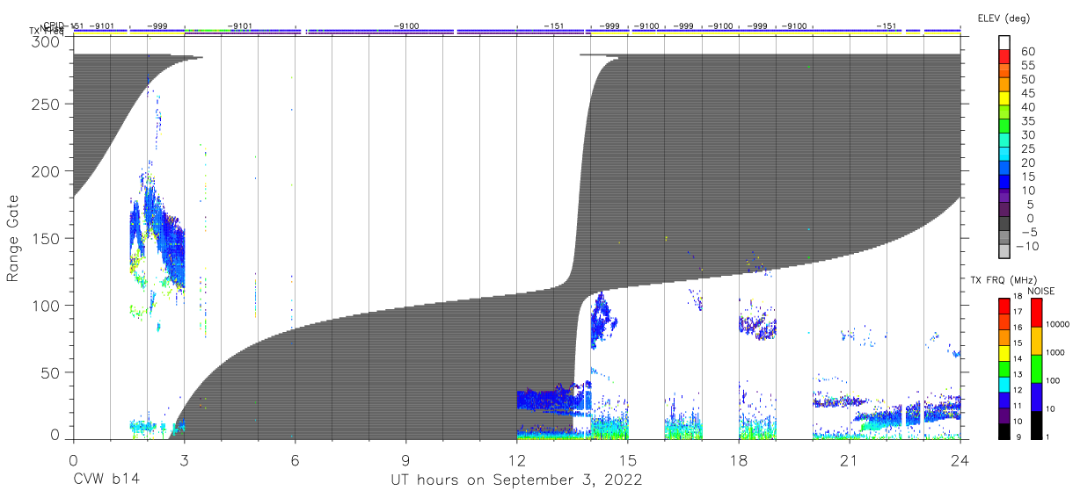Click the blue swatch in the NOISE legend

[x=1035, y=396]
